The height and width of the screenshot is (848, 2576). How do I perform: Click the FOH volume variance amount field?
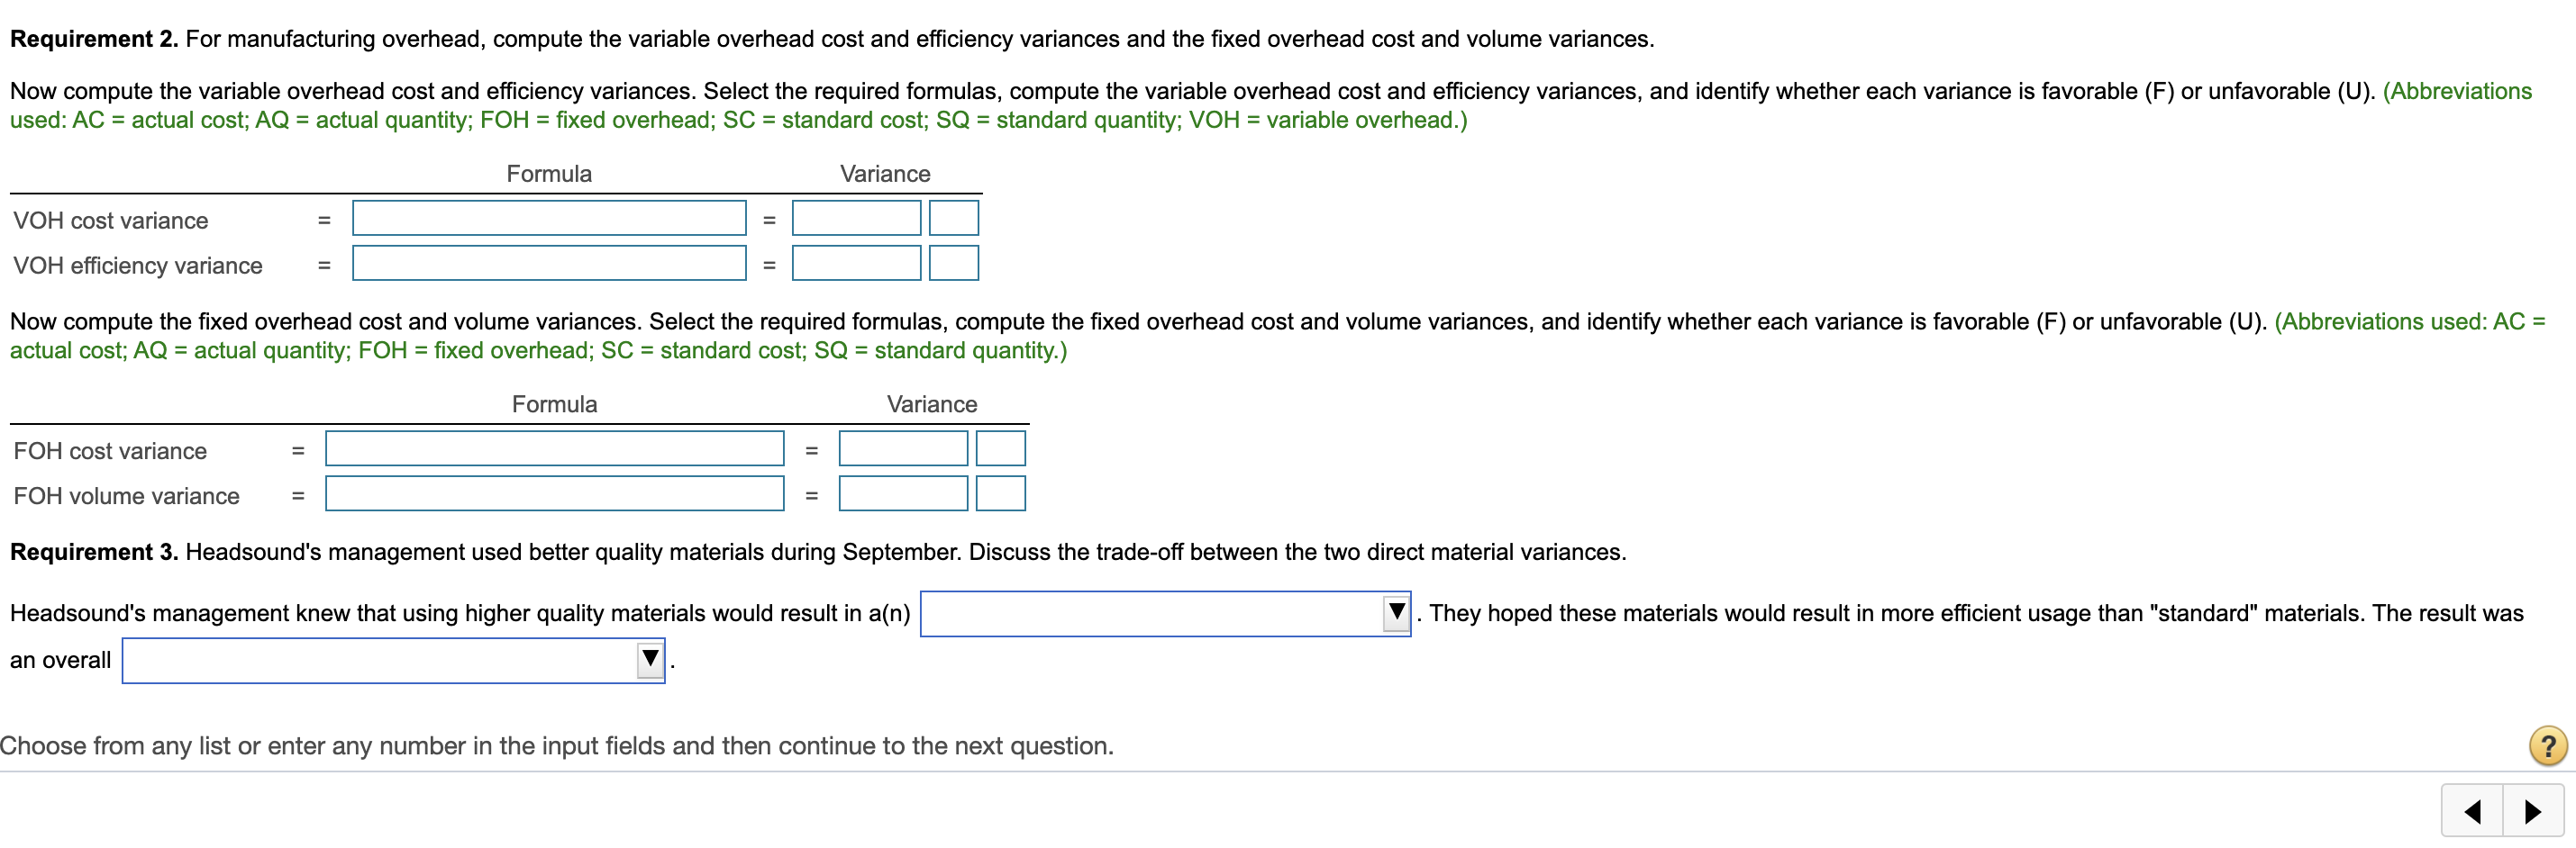[x=902, y=493]
